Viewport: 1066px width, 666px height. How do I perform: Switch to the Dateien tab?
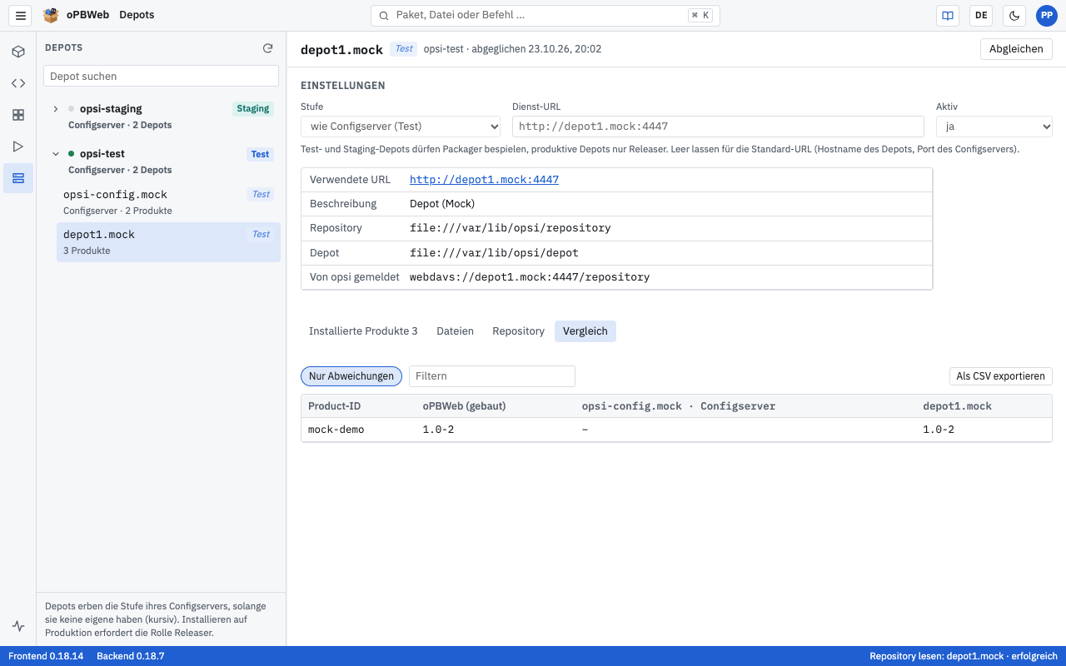click(x=455, y=331)
